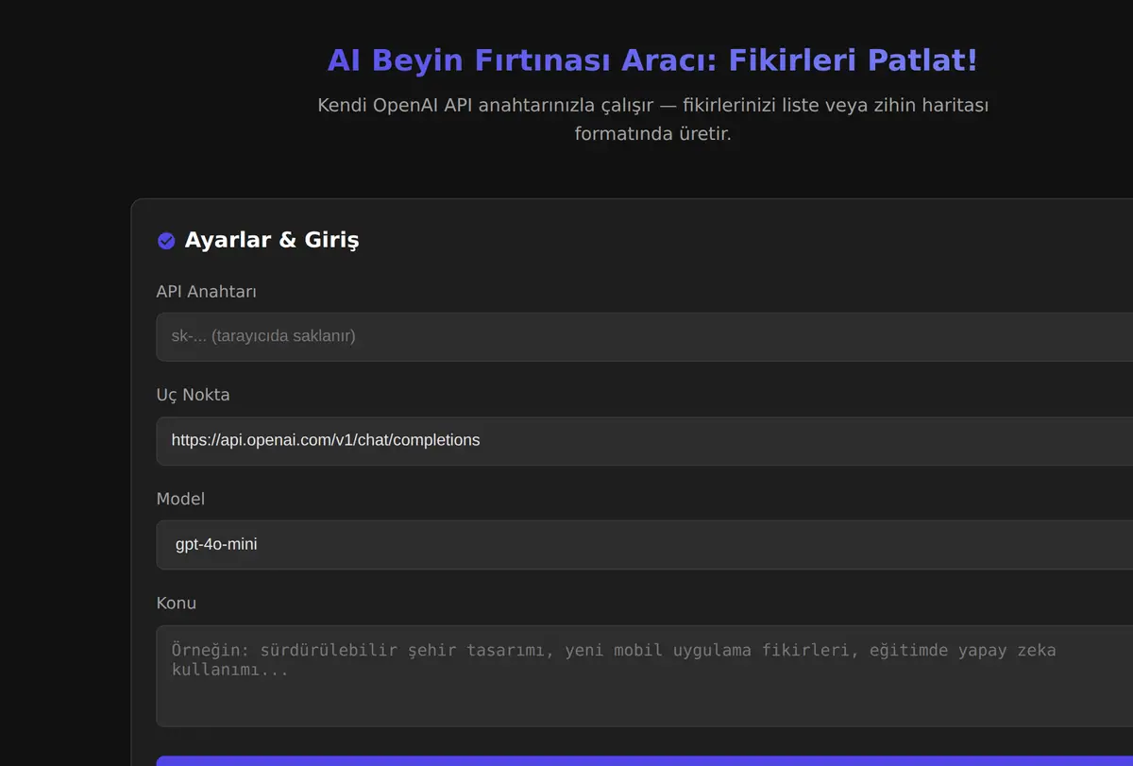Click the 'Uç Nokta' label

194,395
